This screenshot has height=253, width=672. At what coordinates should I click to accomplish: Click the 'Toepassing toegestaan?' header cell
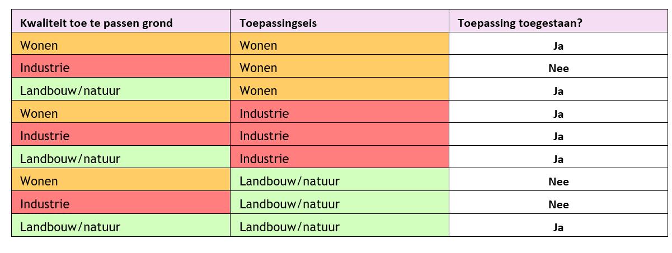(x=520, y=23)
